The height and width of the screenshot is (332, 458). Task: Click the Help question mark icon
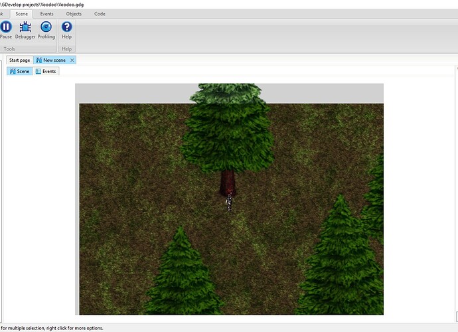pos(66,27)
